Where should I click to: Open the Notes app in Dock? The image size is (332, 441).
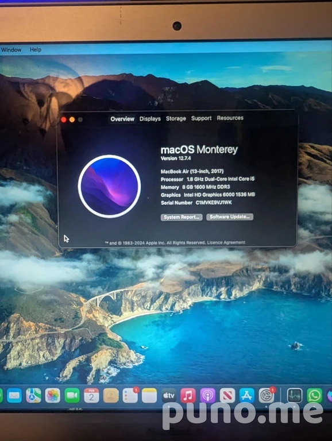click(x=149, y=396)
